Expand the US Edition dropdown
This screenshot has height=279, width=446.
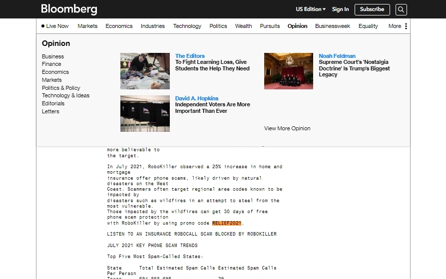click(311, 9)
